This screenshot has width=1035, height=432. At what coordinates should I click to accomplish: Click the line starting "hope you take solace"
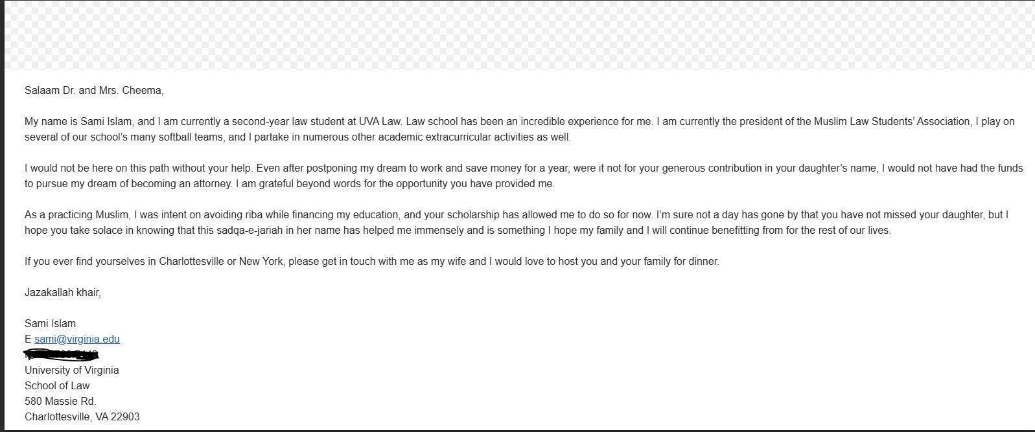coord(458,231)
